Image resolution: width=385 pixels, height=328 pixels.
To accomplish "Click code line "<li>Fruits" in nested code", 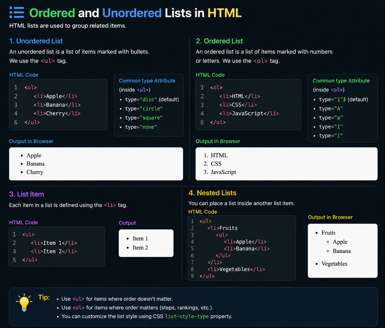I will (x=222, y=228).
